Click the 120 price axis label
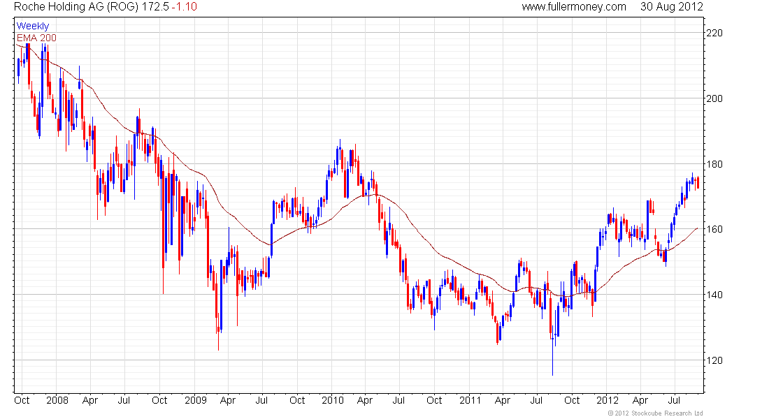 pyautogui.click(x=714, y=360)
